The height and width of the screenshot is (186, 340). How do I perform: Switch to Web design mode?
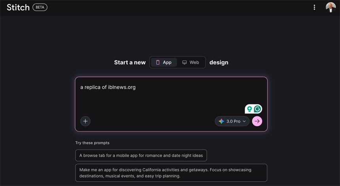[x=191, y=62]
